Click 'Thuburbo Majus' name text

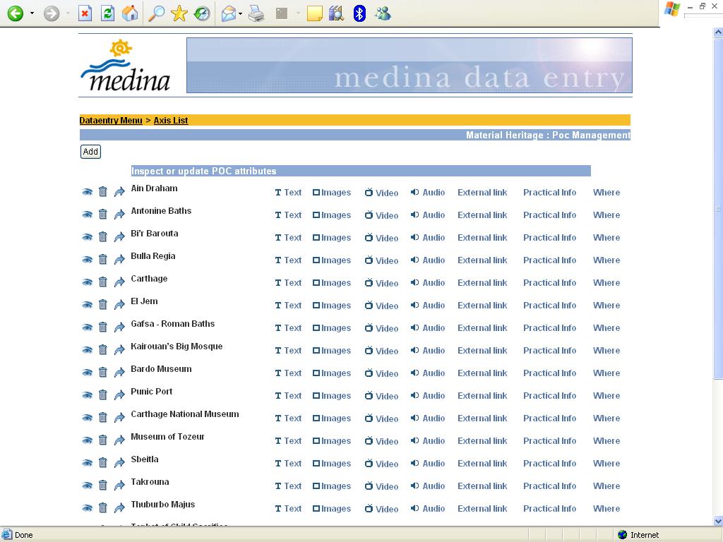pyautogui.click(x=163, y=504)
